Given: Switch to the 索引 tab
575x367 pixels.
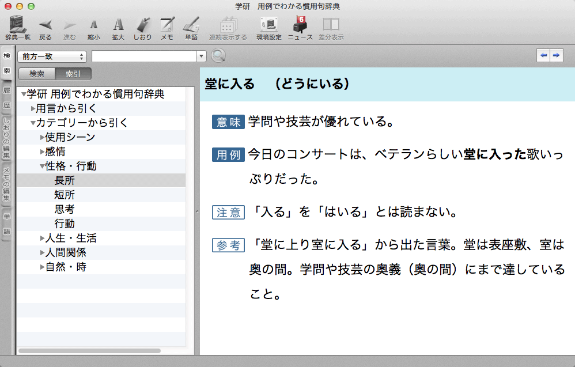Looking at the screenshot, I should (x=73, y=74).
